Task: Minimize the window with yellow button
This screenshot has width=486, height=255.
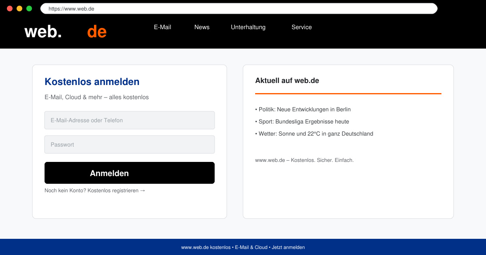Action: [19, 8]
